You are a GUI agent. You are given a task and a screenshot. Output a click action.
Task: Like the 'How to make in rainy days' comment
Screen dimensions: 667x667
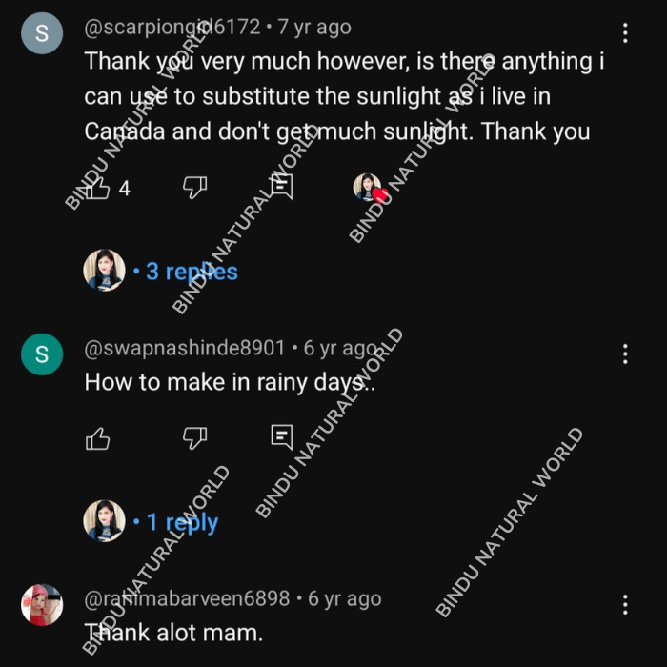tap(98, 438)
